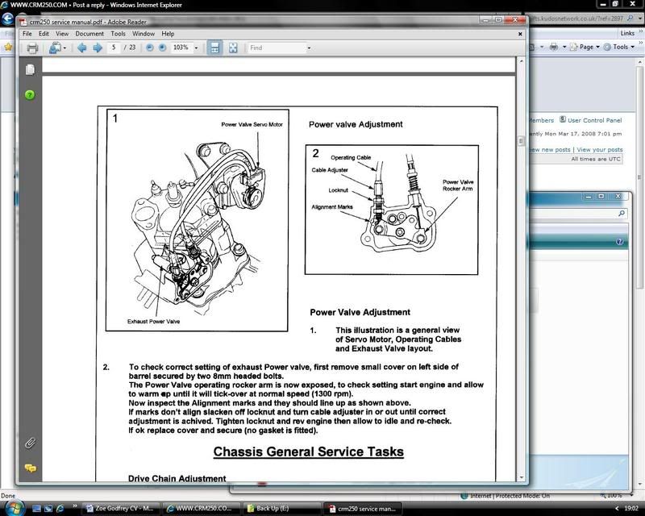Switch to Back Up (E:) taskbar button
The width and height of the screenshot is (645, 516).
281,509
